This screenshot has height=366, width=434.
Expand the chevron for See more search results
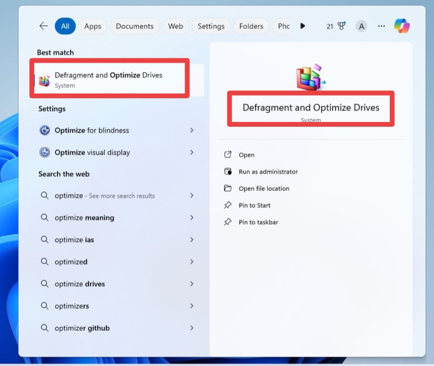(x=192, y=195)
